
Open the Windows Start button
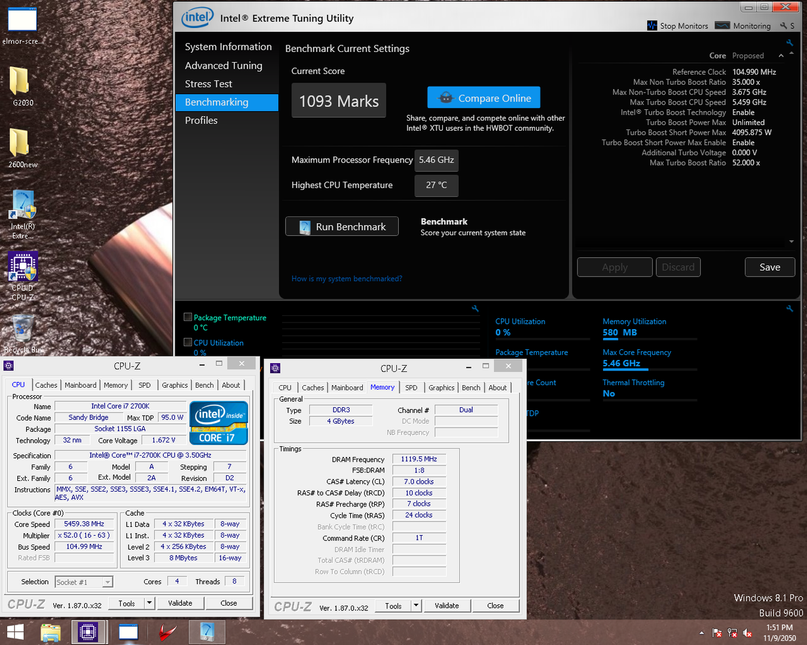click(15, 632)
